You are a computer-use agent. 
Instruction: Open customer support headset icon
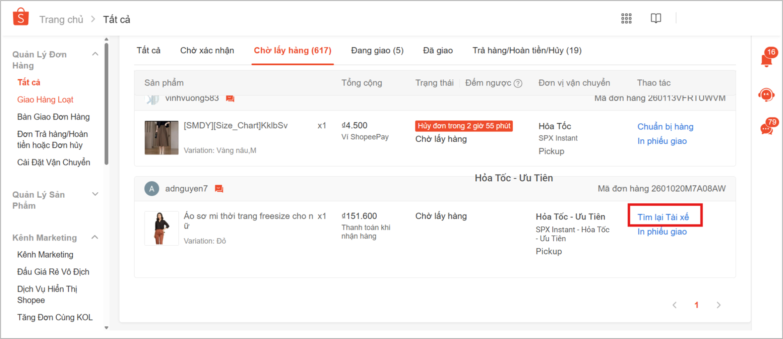(x=766, y=95)
